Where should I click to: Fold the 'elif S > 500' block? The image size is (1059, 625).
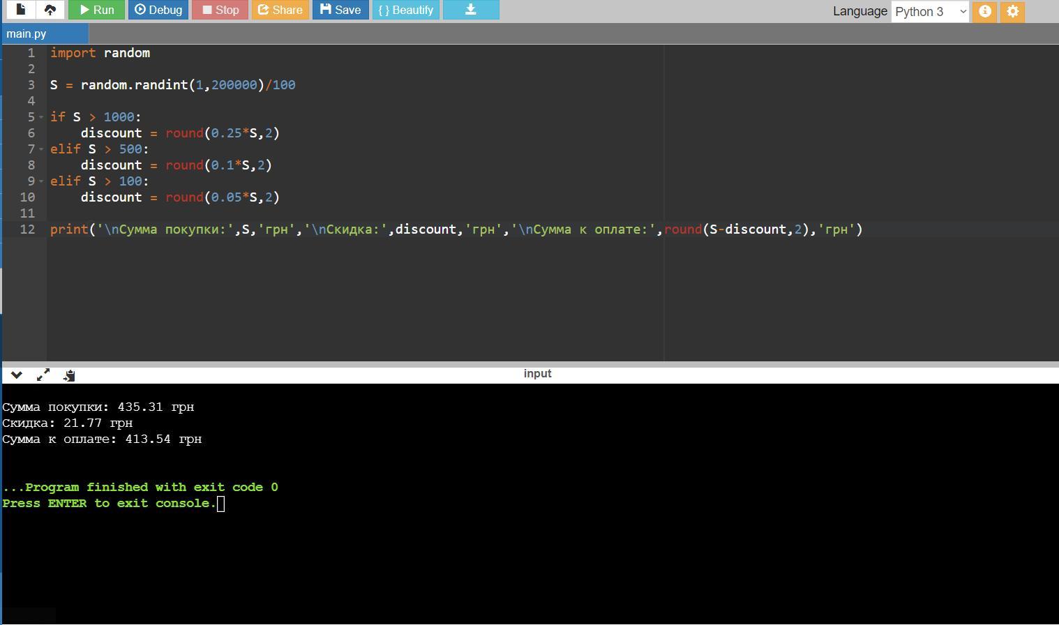pyautogui.click(x=42, y=149)
